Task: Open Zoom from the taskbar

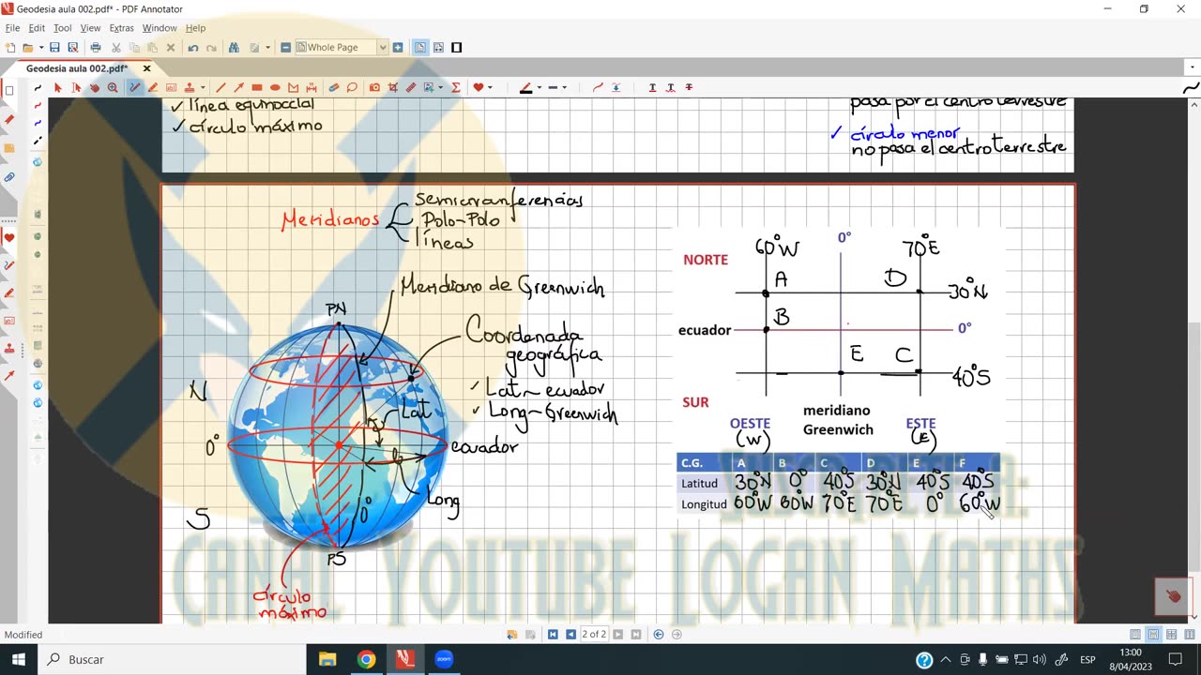Action: coord(444,659)
